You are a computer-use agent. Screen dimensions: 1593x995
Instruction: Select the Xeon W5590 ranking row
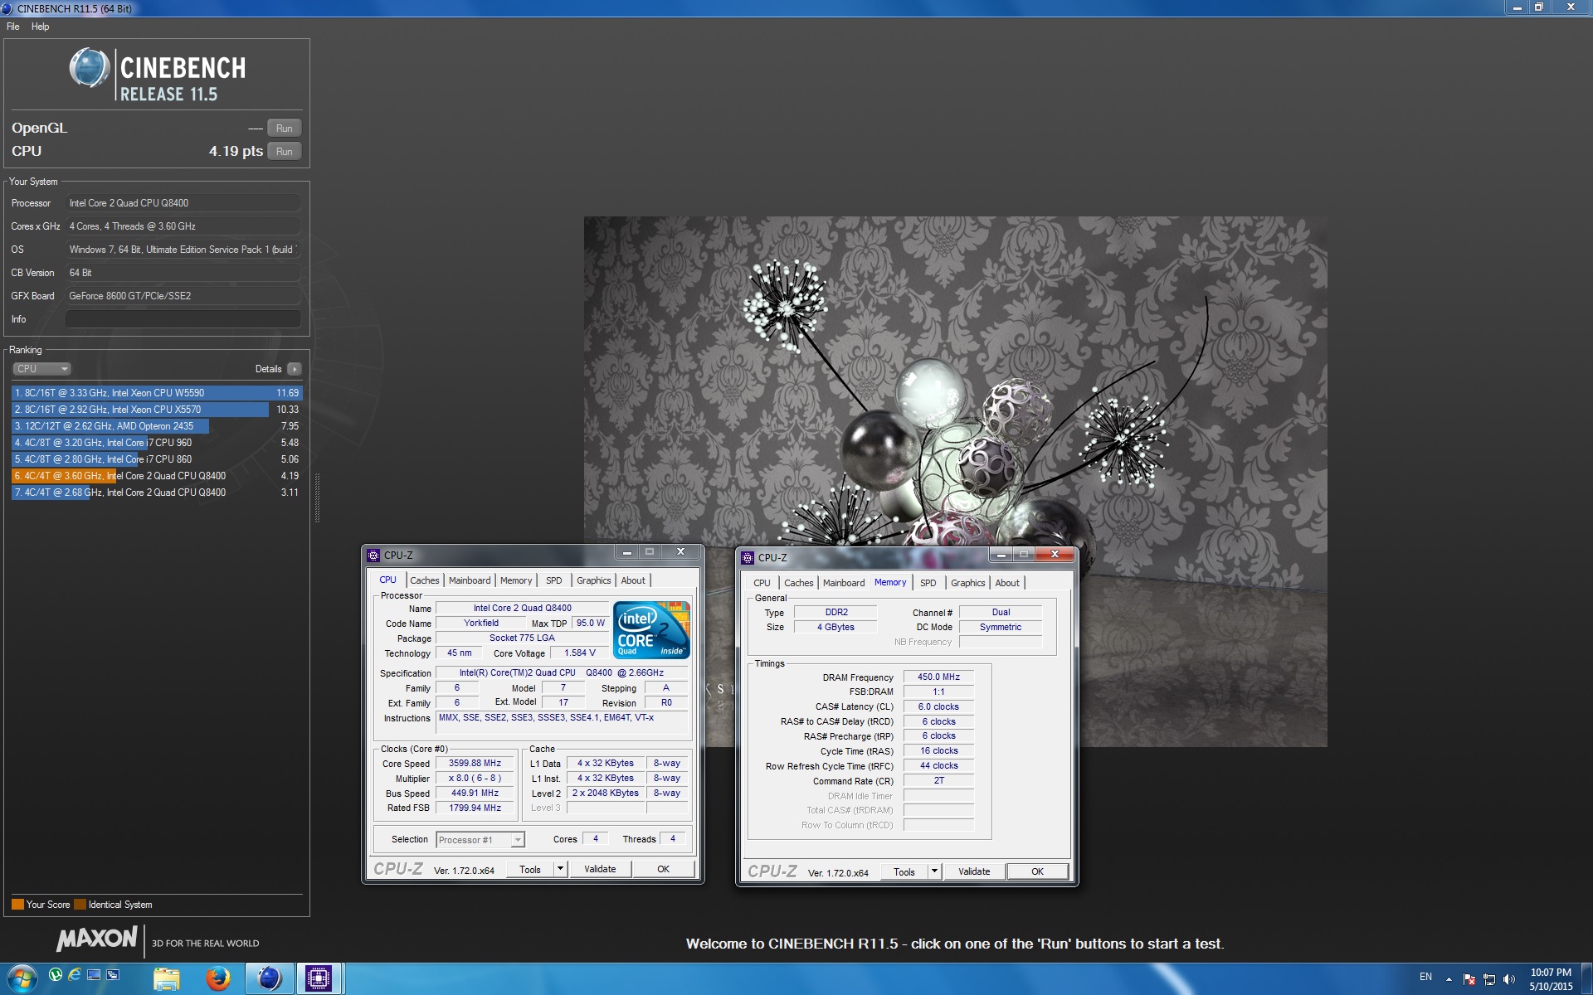[157, 393]
